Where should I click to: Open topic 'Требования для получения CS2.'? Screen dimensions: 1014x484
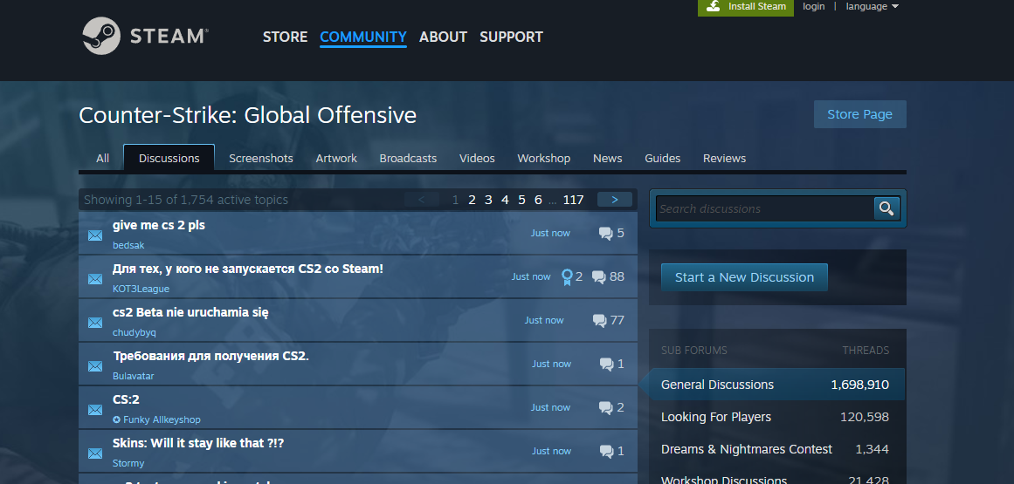[210, 356]
